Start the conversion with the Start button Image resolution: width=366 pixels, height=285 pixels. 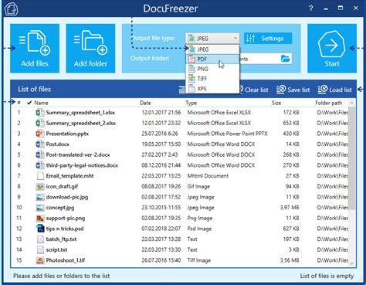(x=332, y=49)
